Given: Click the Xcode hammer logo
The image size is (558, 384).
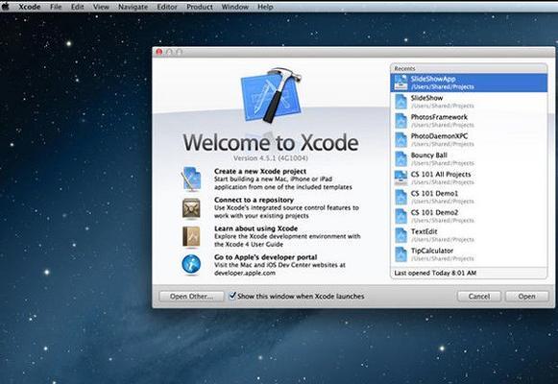Looking at the screenshot, I should pyautogui.click(x=272, y=95).
